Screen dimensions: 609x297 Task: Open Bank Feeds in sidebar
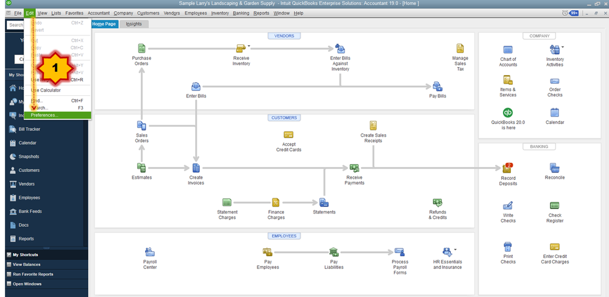[30, 211]
